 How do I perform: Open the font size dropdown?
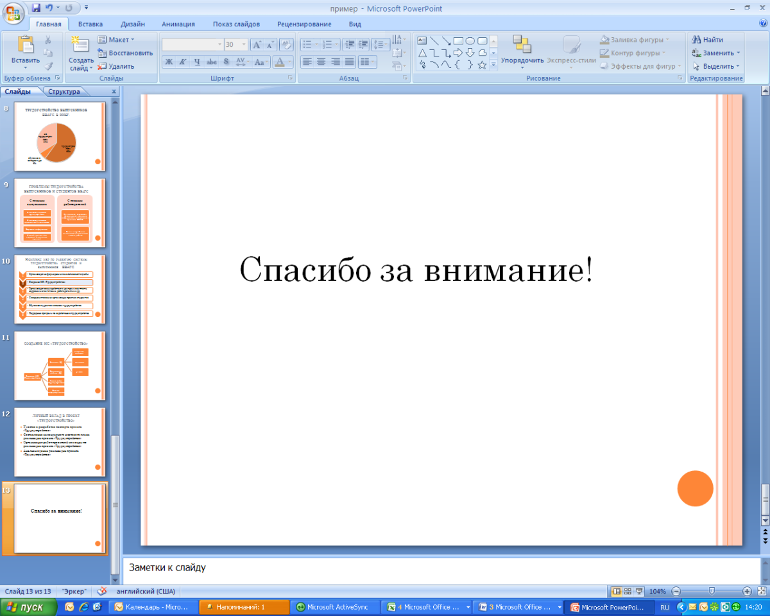(244, 45)
